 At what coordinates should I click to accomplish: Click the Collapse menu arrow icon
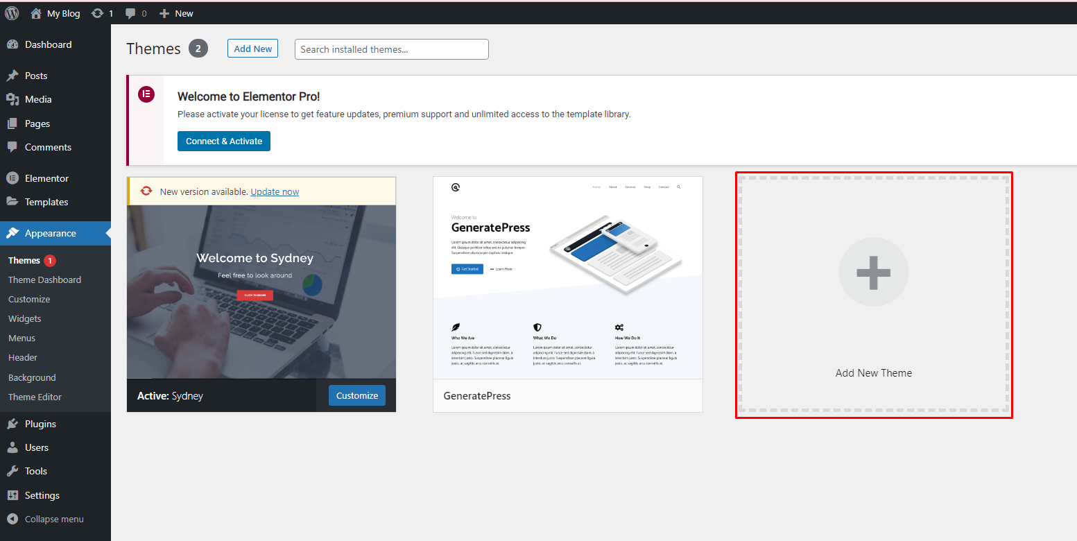tap(12, 519)
